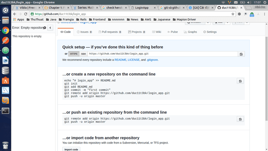Viewport: 268px width, 151px height.
Task: Open the README link
Action: click(x=120, y=60)
